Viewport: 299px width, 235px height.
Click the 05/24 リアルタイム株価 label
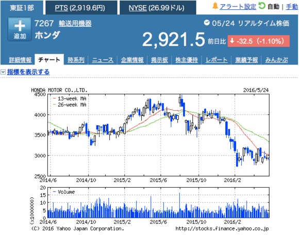[x=251, y=23]
